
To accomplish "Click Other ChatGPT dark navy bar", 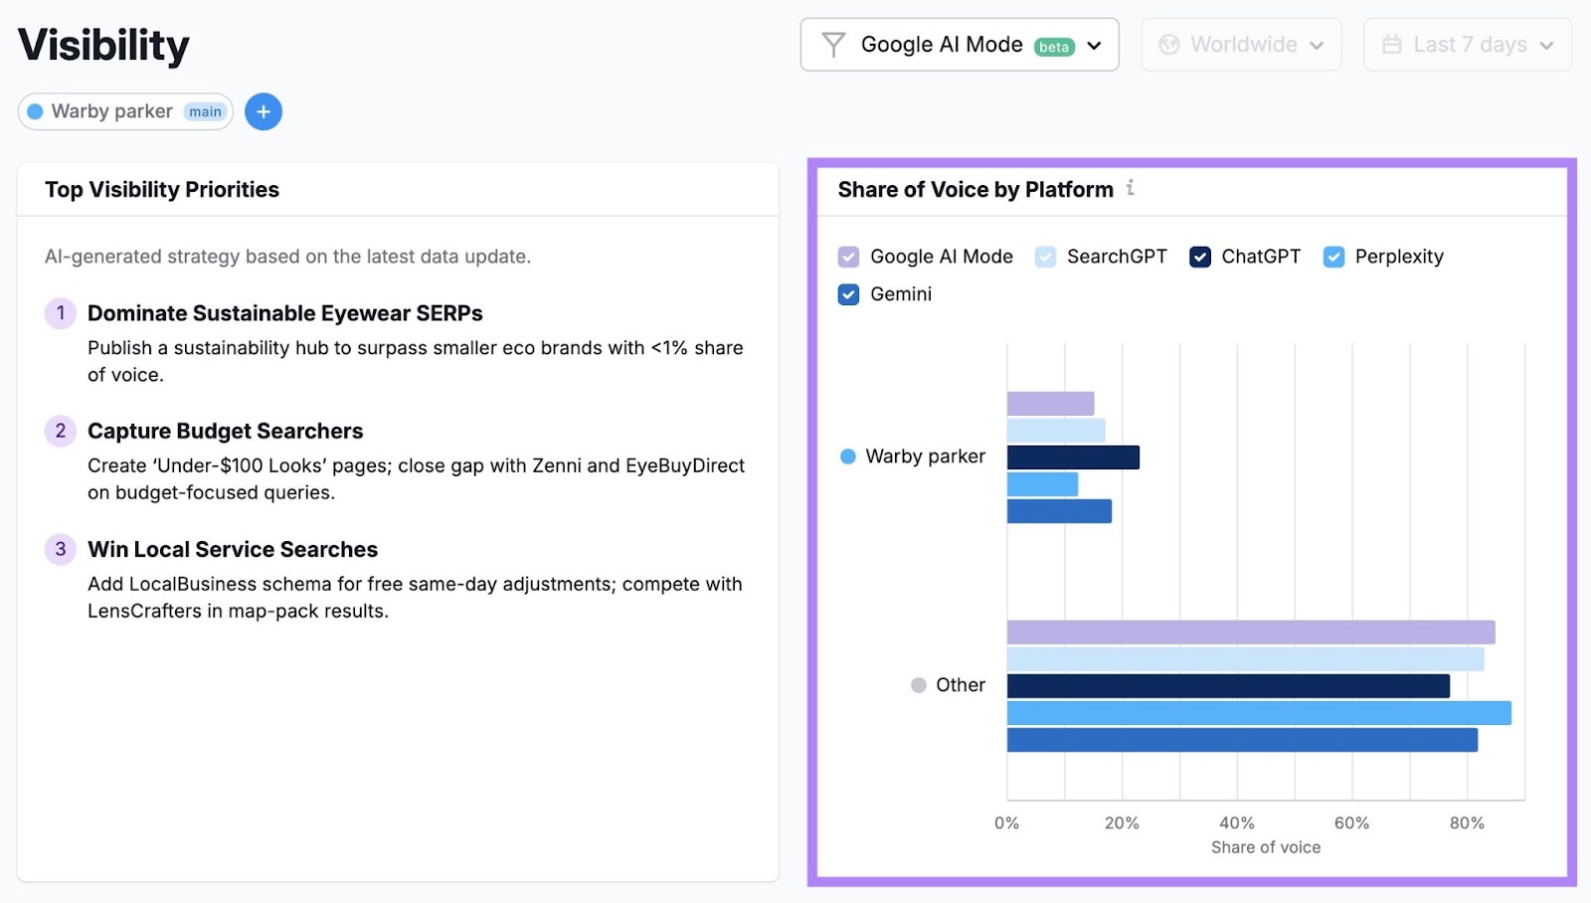I will 1228,686.
